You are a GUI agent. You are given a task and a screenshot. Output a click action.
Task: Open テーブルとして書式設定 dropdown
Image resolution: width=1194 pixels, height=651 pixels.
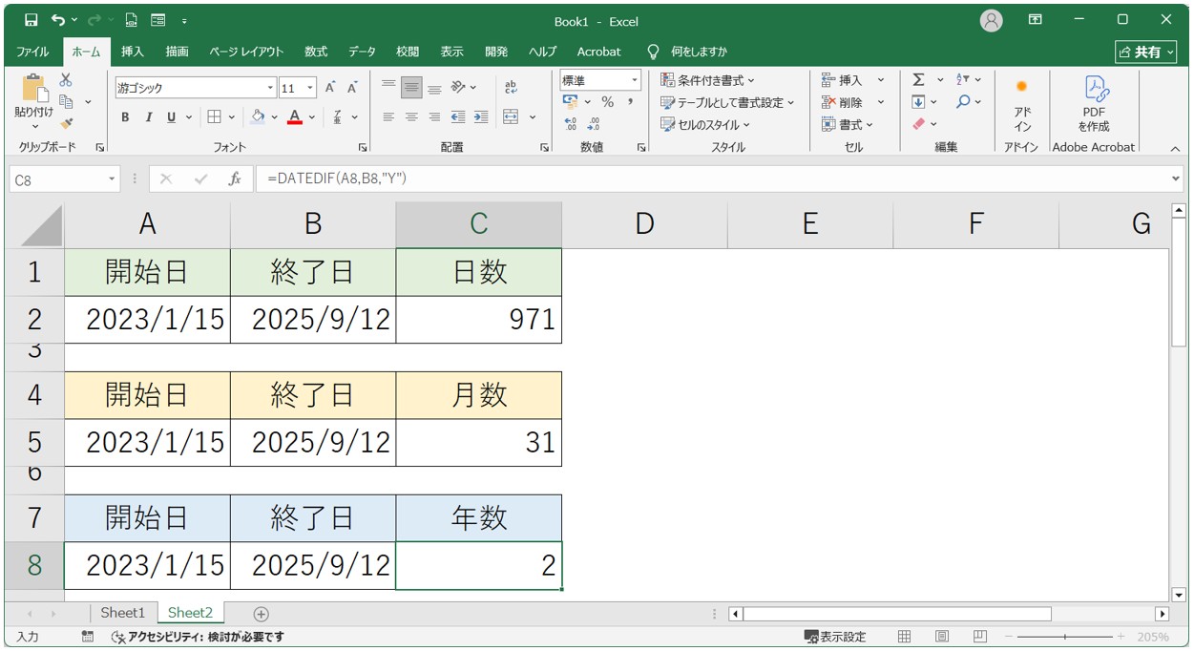tap(727, 102)
